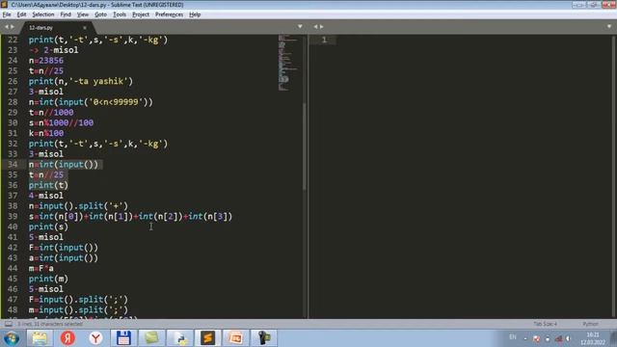617x347 pixels.
Task: Click line n=input().split('+')
Action: tap(78, 206)
